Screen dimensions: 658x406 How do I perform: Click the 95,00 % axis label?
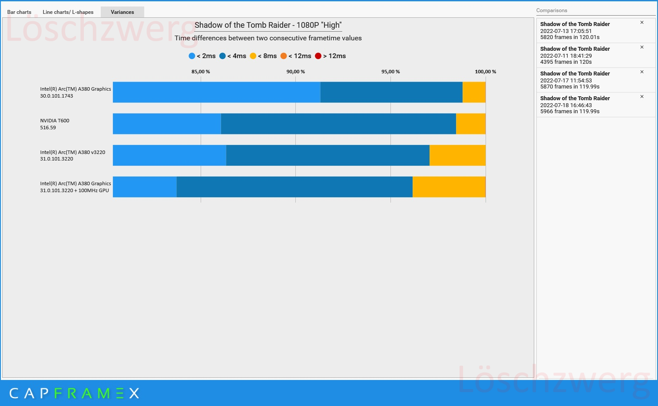pos(390,72)
